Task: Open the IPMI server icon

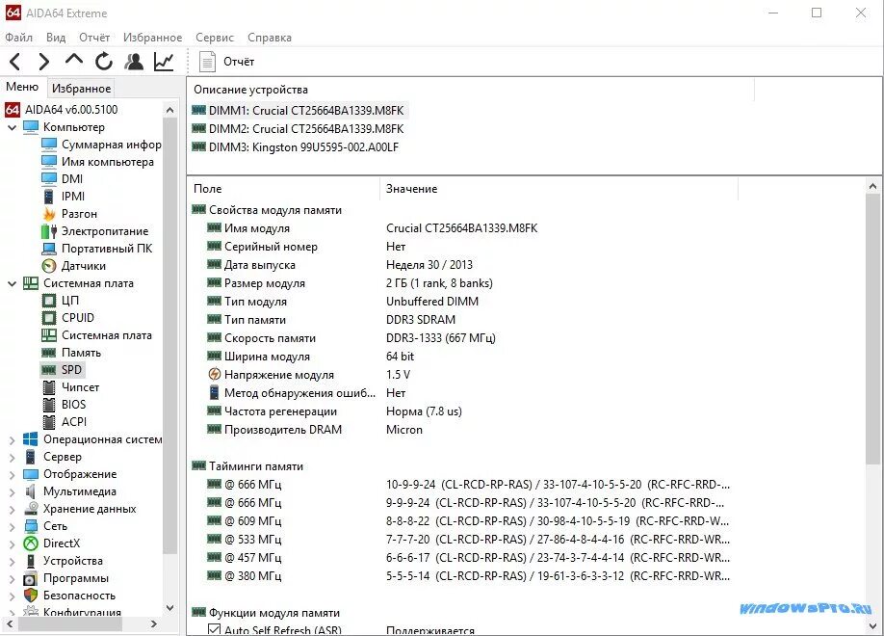Action: pos(49,197)
